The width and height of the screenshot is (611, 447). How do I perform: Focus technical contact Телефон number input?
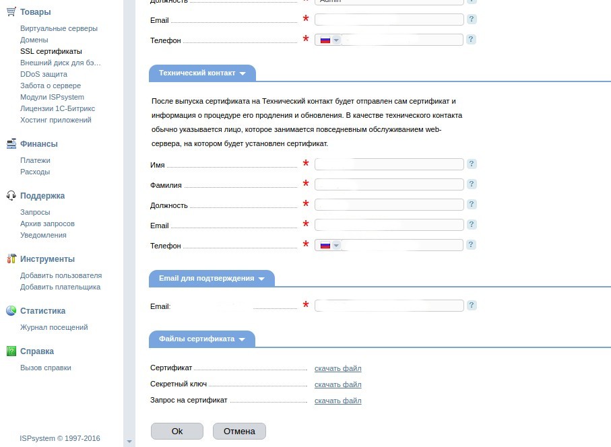pos(402,245)
